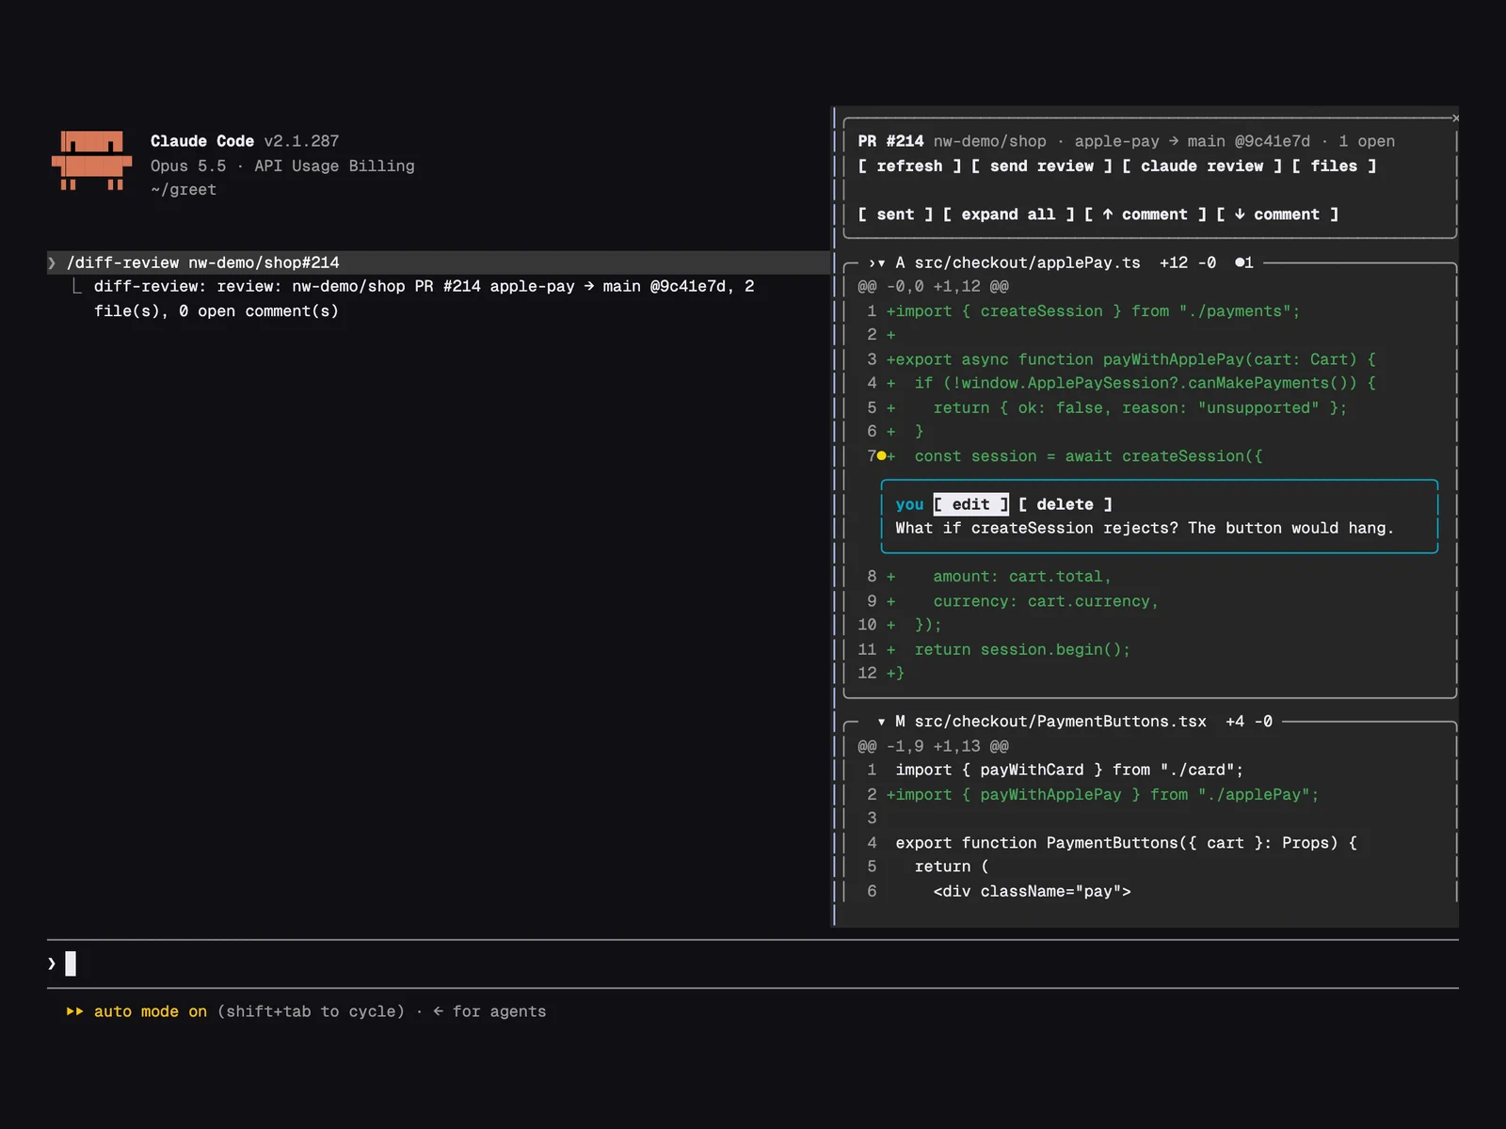Viewport: 1506px width, 1129px height.
Task: Delete your comment on createSession
Action: pyautogui.click(x=1065, y=504)
